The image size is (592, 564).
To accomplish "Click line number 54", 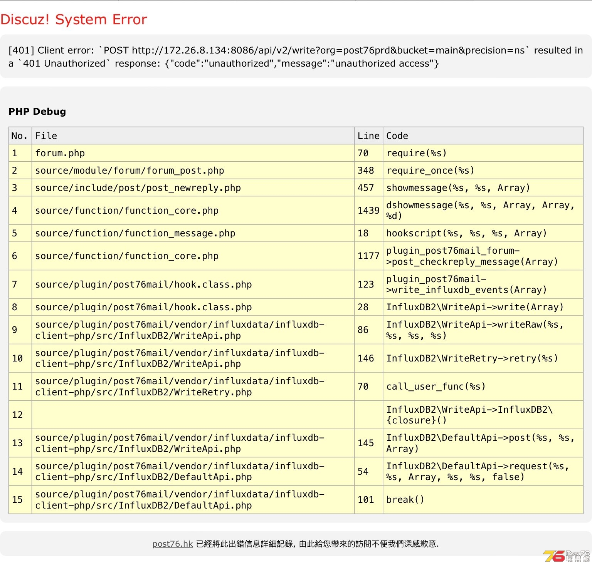I will (x=368, y=471).
